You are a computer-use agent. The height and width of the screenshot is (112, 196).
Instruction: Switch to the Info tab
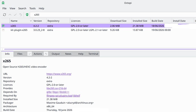tap(7, 54)
